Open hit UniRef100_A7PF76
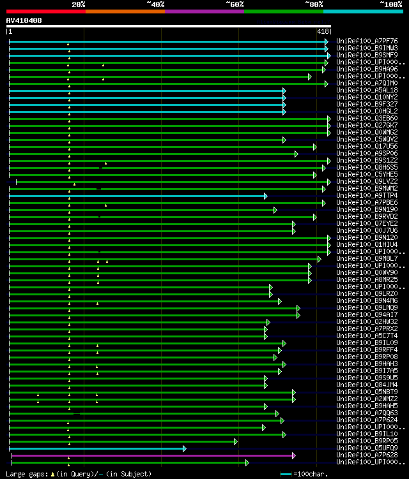 coord(367,41)
